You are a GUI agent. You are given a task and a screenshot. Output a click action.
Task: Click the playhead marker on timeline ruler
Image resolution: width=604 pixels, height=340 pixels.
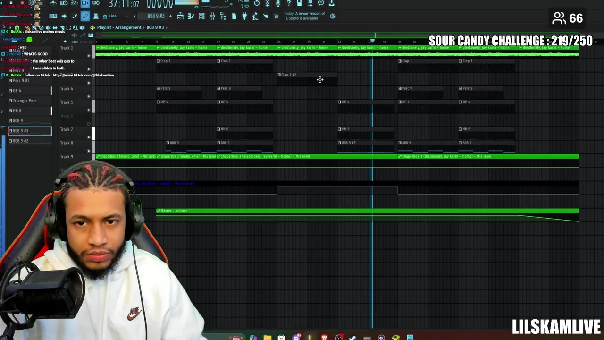(372, 42)
